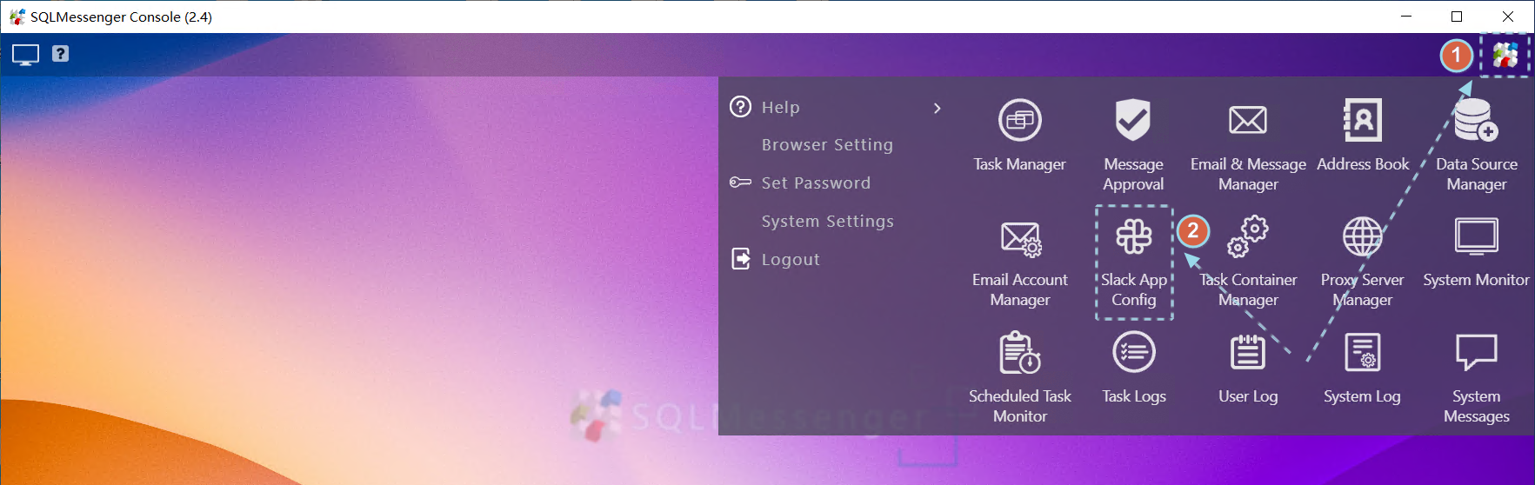Image resolution: width=1535 pixels, height=485 pixels.
Task: Click the exit icon beside Logout
Action: (x=740, y=259)
